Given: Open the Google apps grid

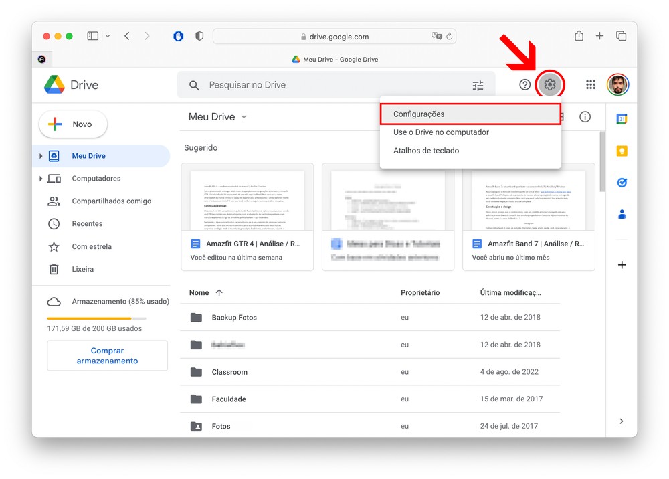Looking at the screenshot, I should (591, 85).
